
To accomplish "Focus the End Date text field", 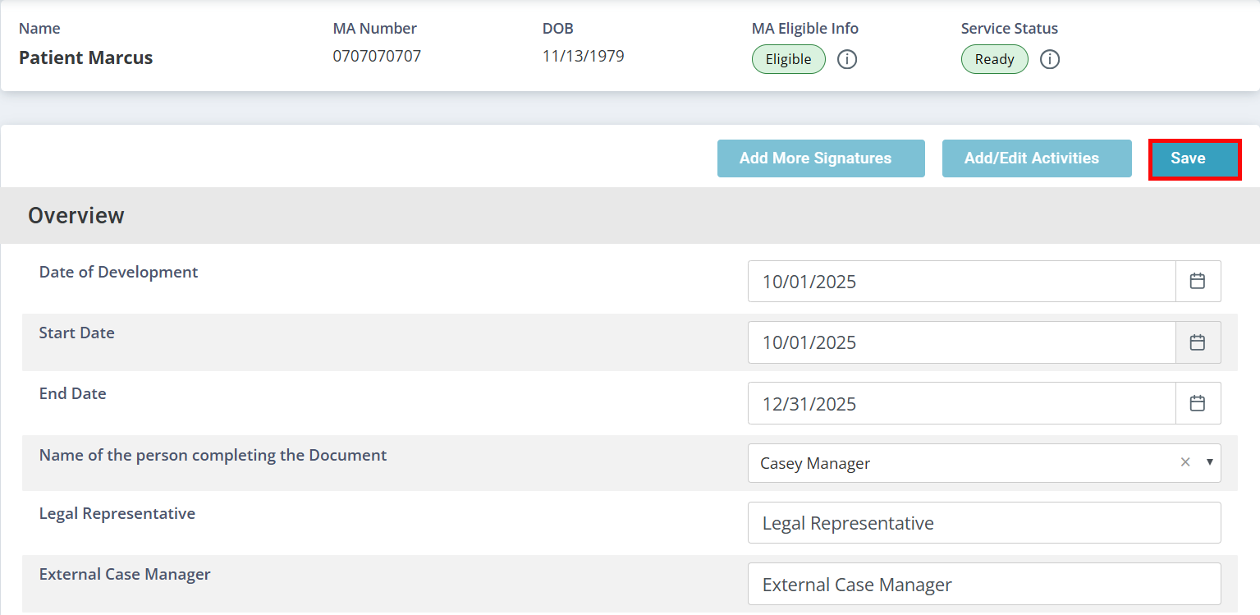I will pos(960,403).
